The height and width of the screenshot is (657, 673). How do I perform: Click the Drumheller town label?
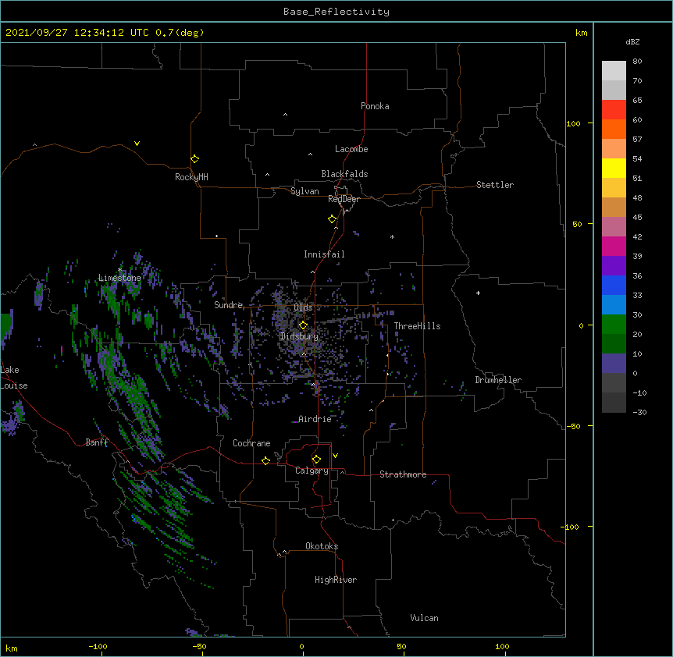tap(498, 380)
